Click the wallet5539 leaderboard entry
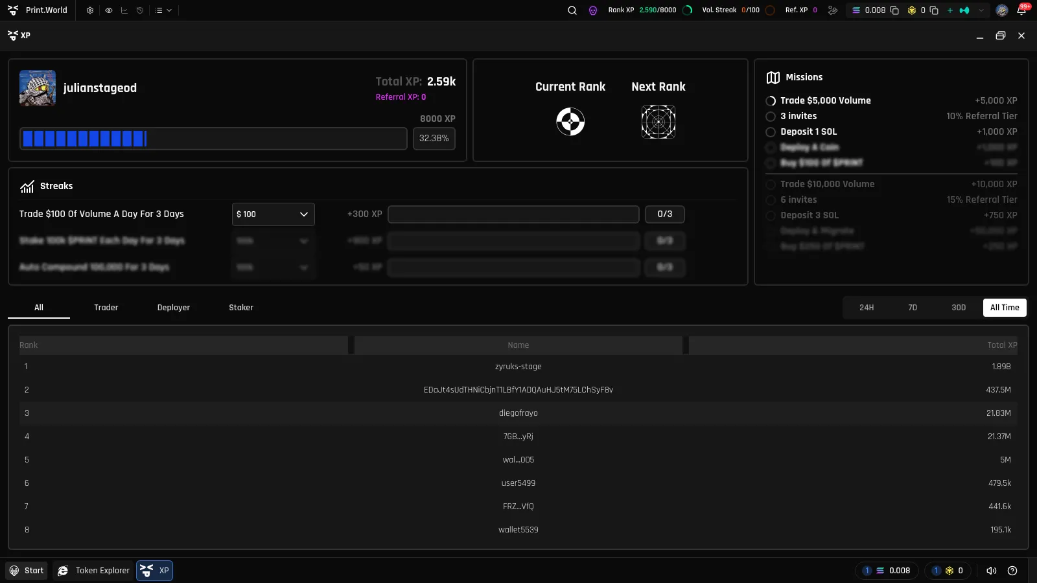The image size is (1037, 583). tap(518, 530)
